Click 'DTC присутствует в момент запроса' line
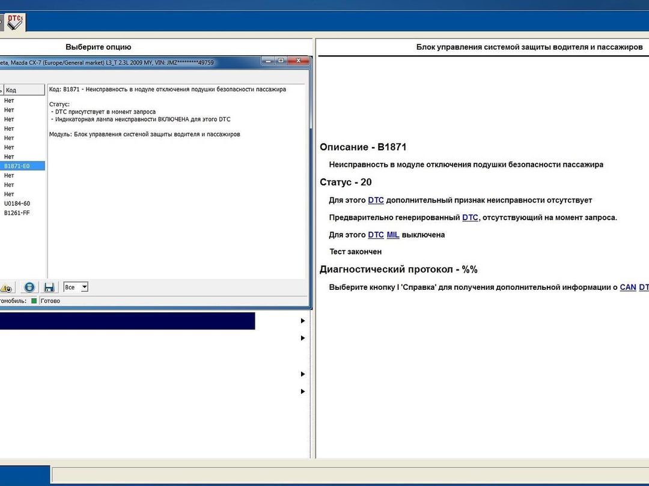 (x=103, y=112)
